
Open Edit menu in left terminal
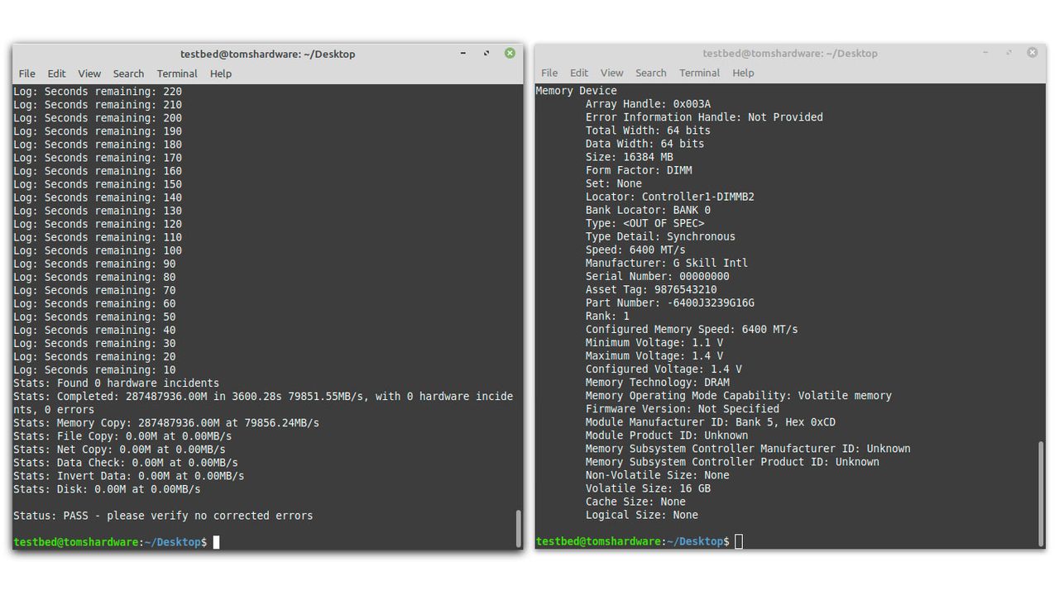(56, 74)
